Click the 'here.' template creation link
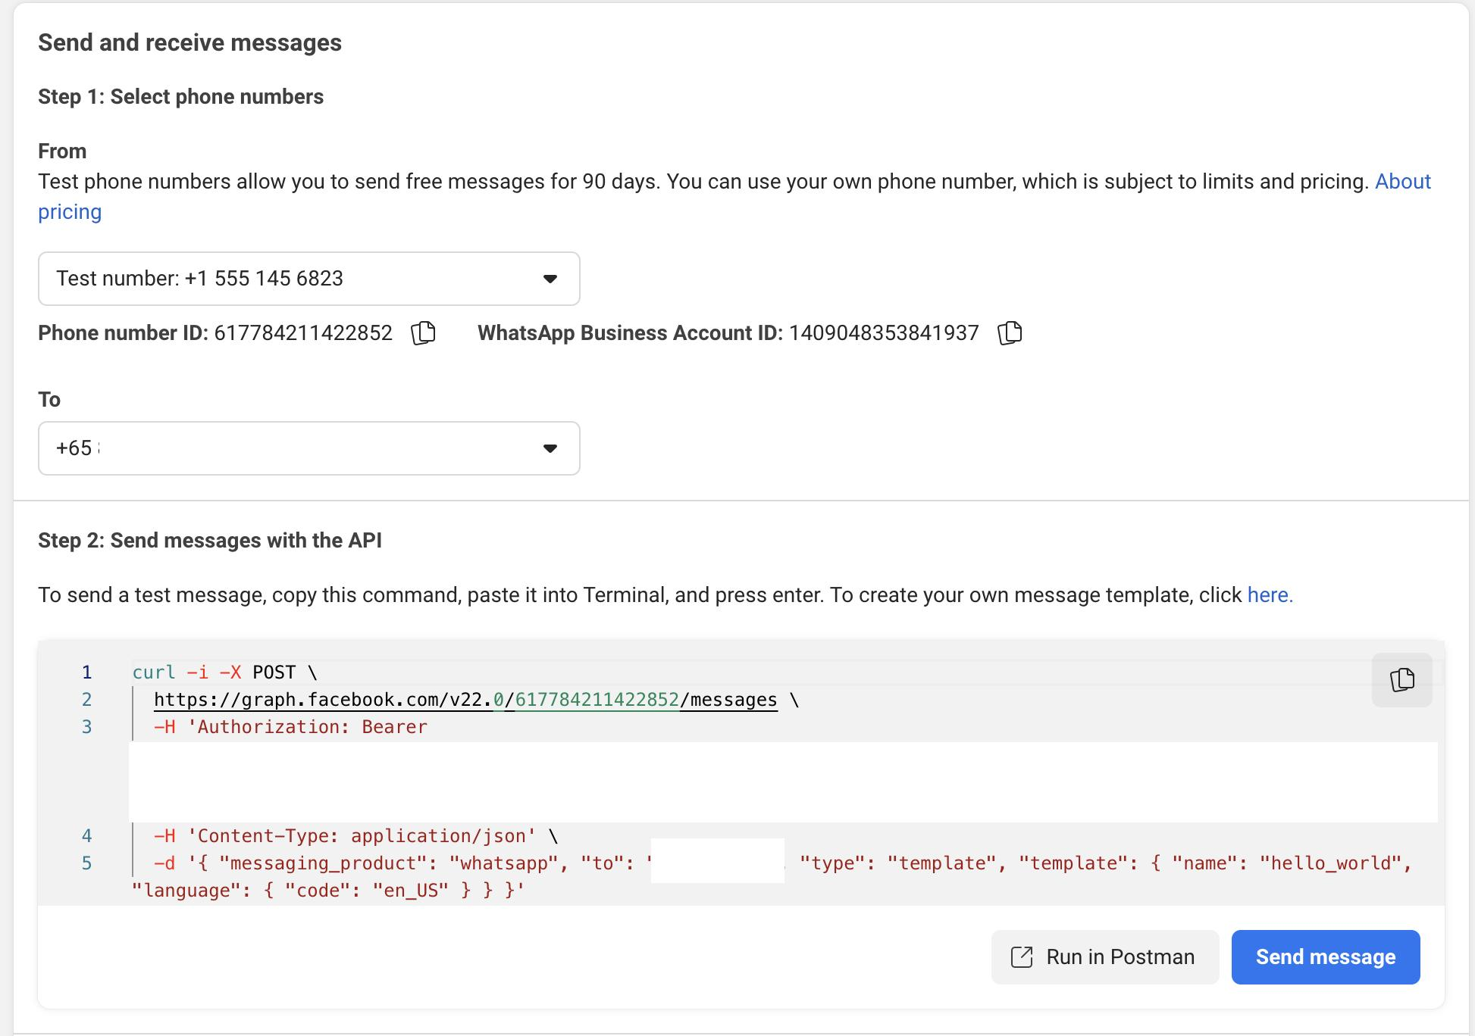This screenshot has width=1475, height=1036. point(1270,595)
